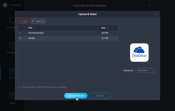Click the Title column header

[30, 28]
